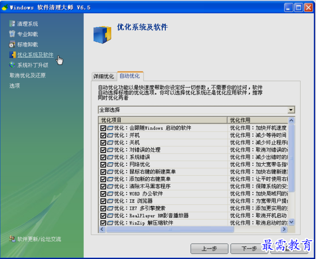Click the vertical scrollbar thumb in list
This screenshot has width=316, height=259.
291,158
